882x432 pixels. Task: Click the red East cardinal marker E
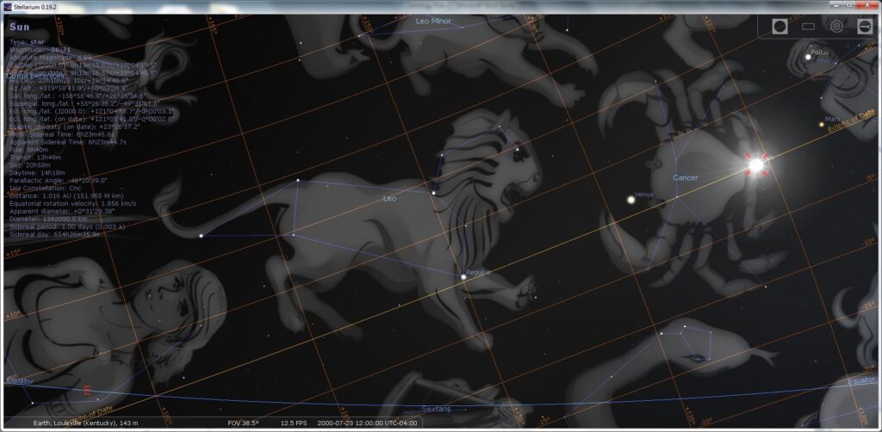pos(87,391)
